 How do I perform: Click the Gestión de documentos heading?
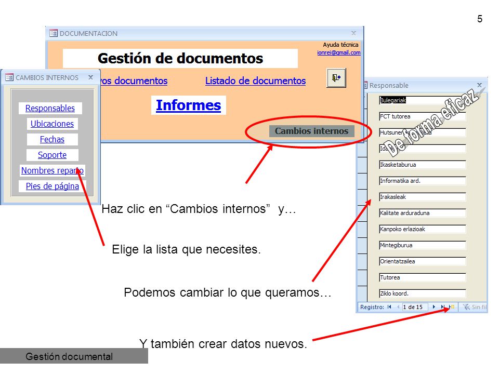(x=180, y=58)
